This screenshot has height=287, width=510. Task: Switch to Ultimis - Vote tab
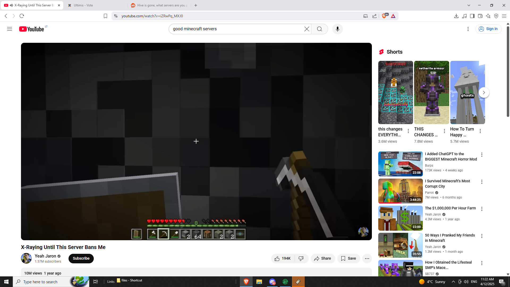(83, 5)
